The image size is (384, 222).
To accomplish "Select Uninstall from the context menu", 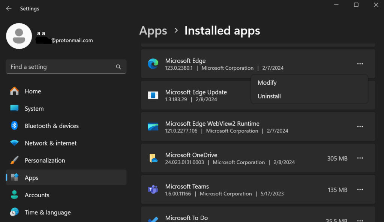I will [269, 96].
